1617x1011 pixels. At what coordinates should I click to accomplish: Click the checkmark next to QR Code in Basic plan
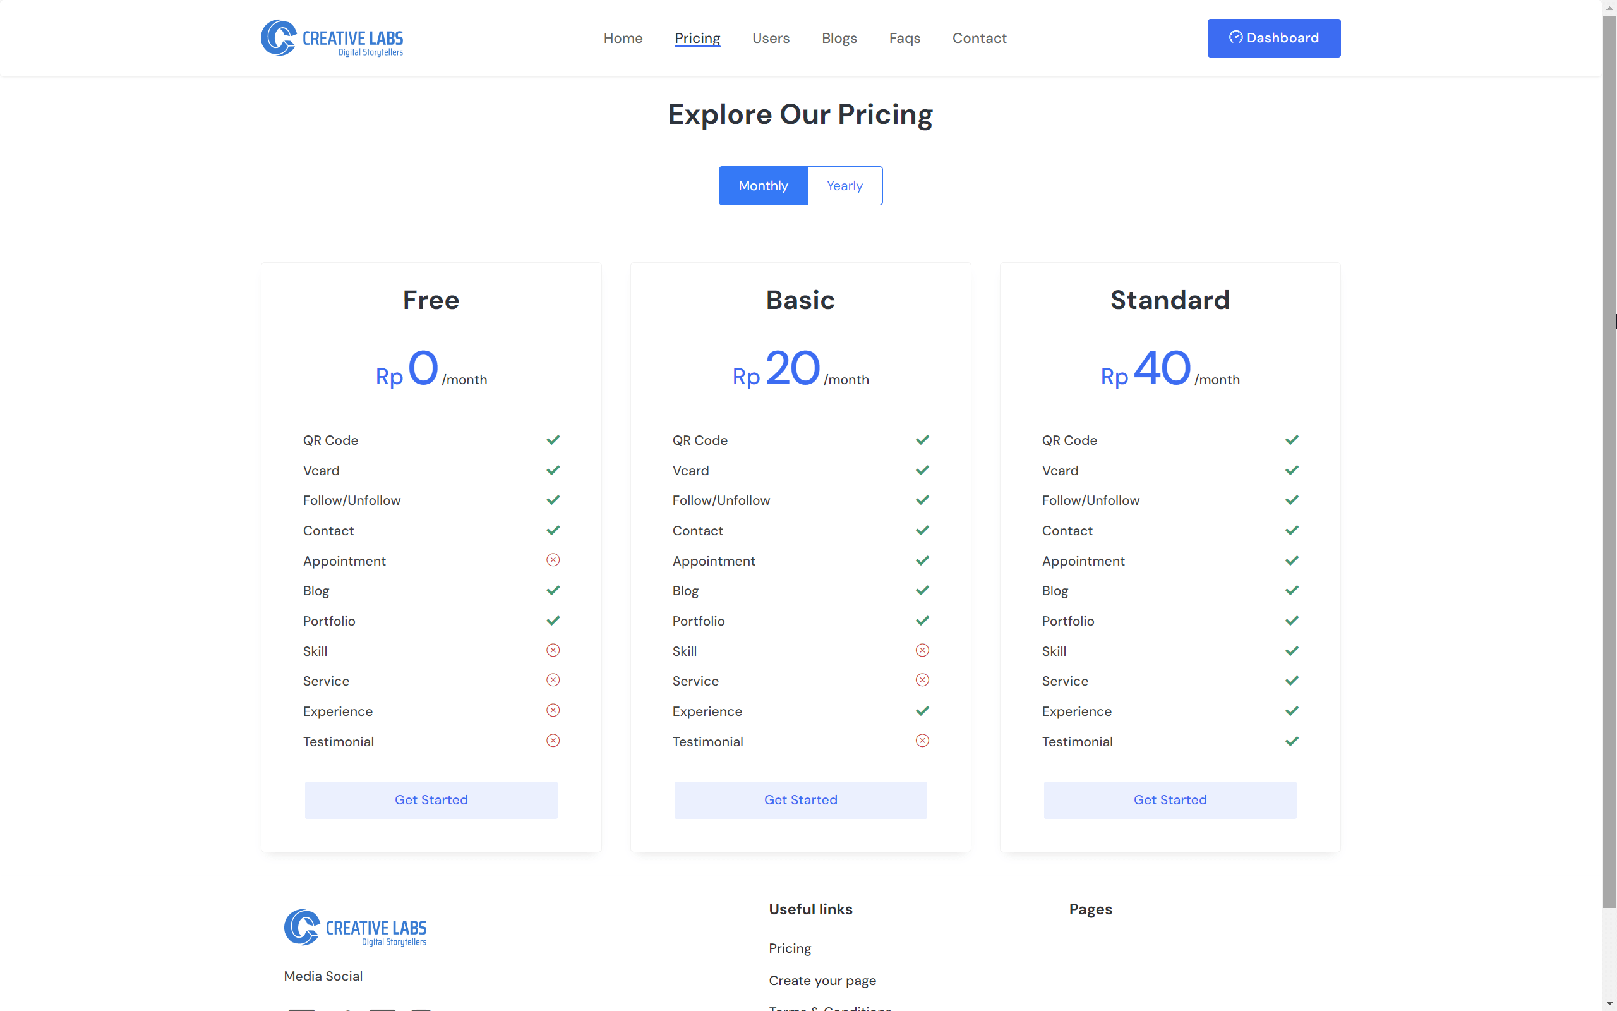tap(922, 440)
